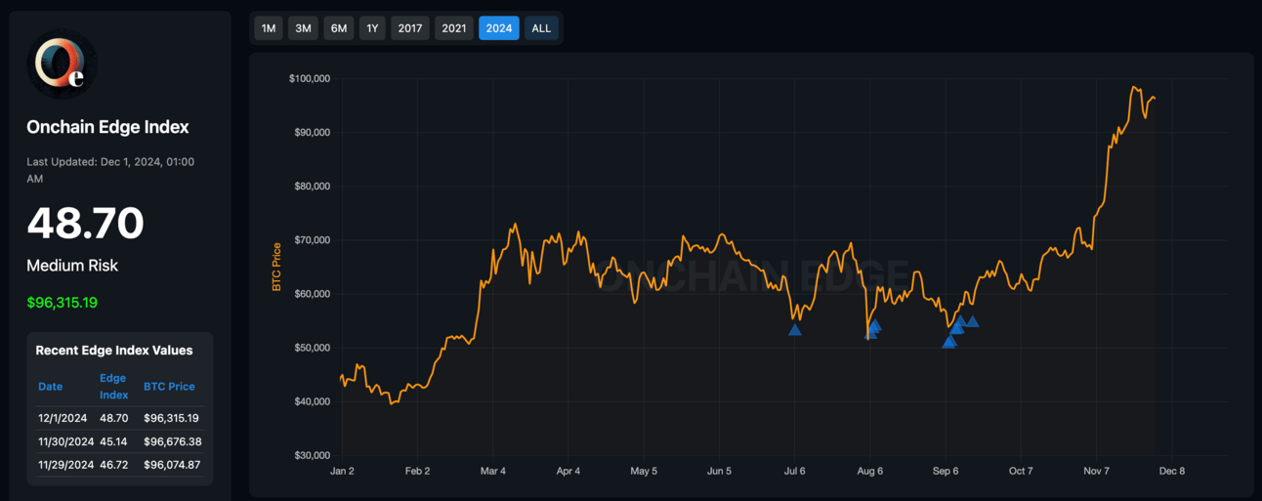Display ALL historical data
Viewport: 1262px width, 501px height.
point(541,28)
